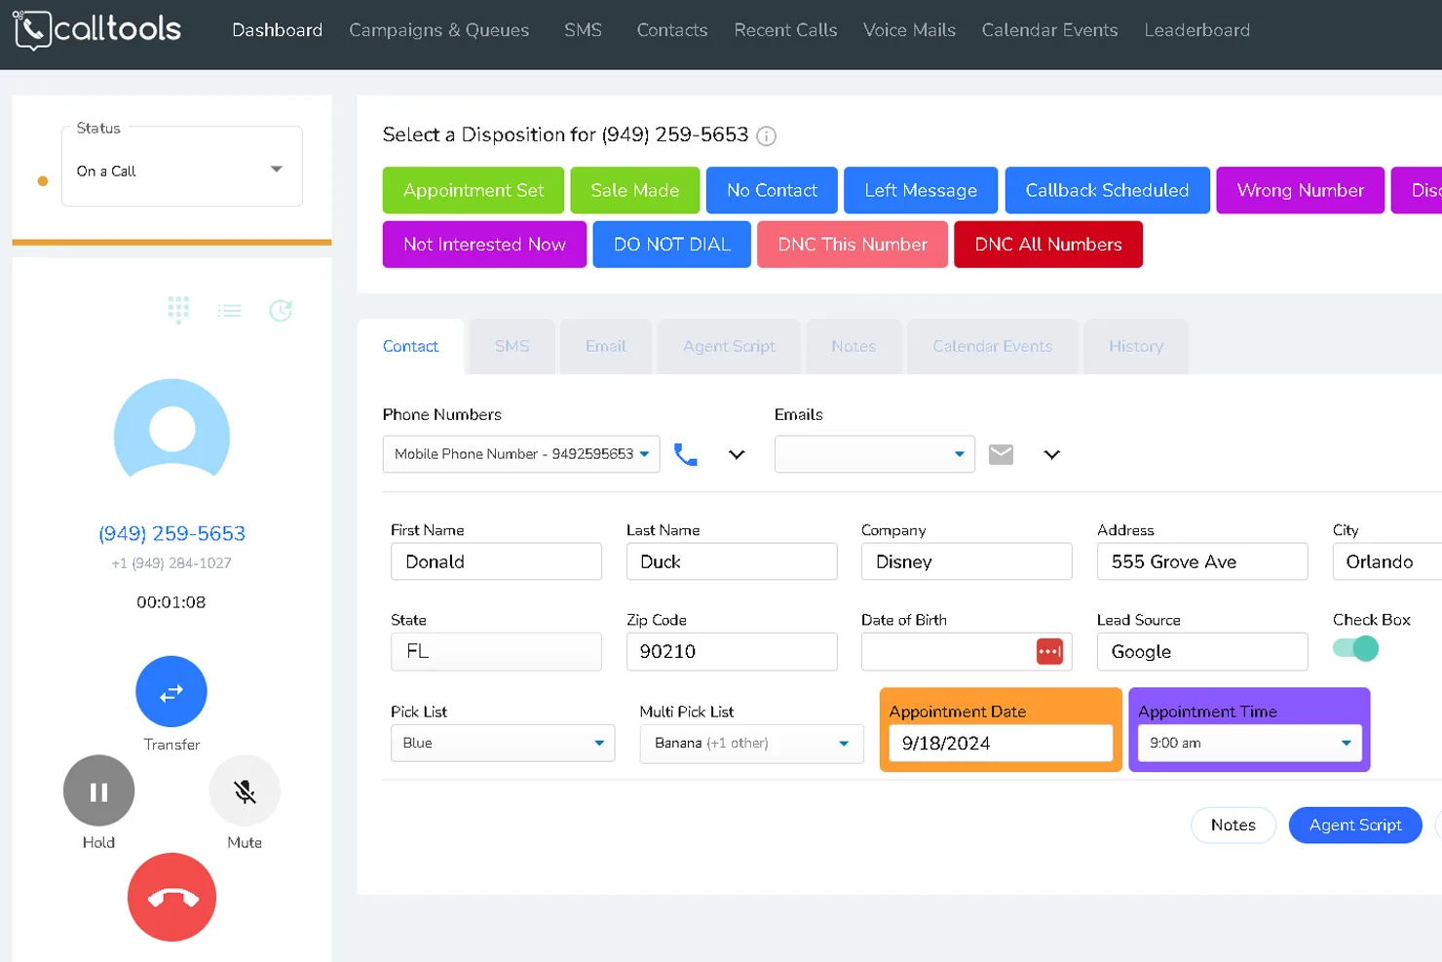Click the recent history clock icon
This screenshot has height=962, width=1442.
pos(281,311)
